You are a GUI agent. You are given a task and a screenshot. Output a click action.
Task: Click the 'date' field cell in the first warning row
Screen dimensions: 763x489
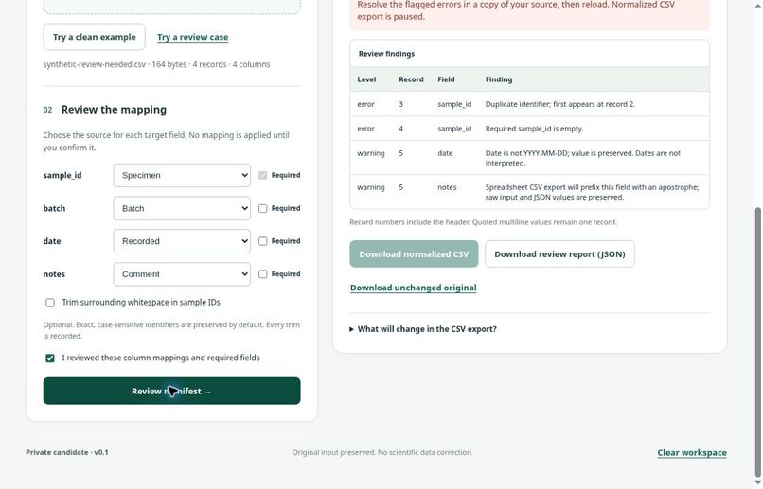point(445,153)
